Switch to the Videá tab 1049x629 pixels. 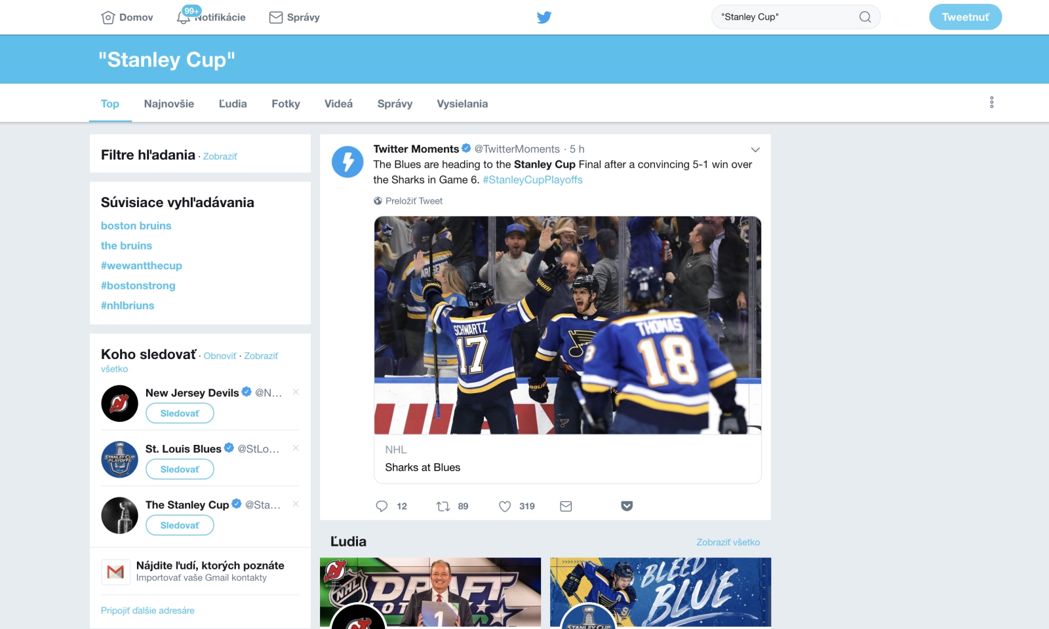point(338,104)
